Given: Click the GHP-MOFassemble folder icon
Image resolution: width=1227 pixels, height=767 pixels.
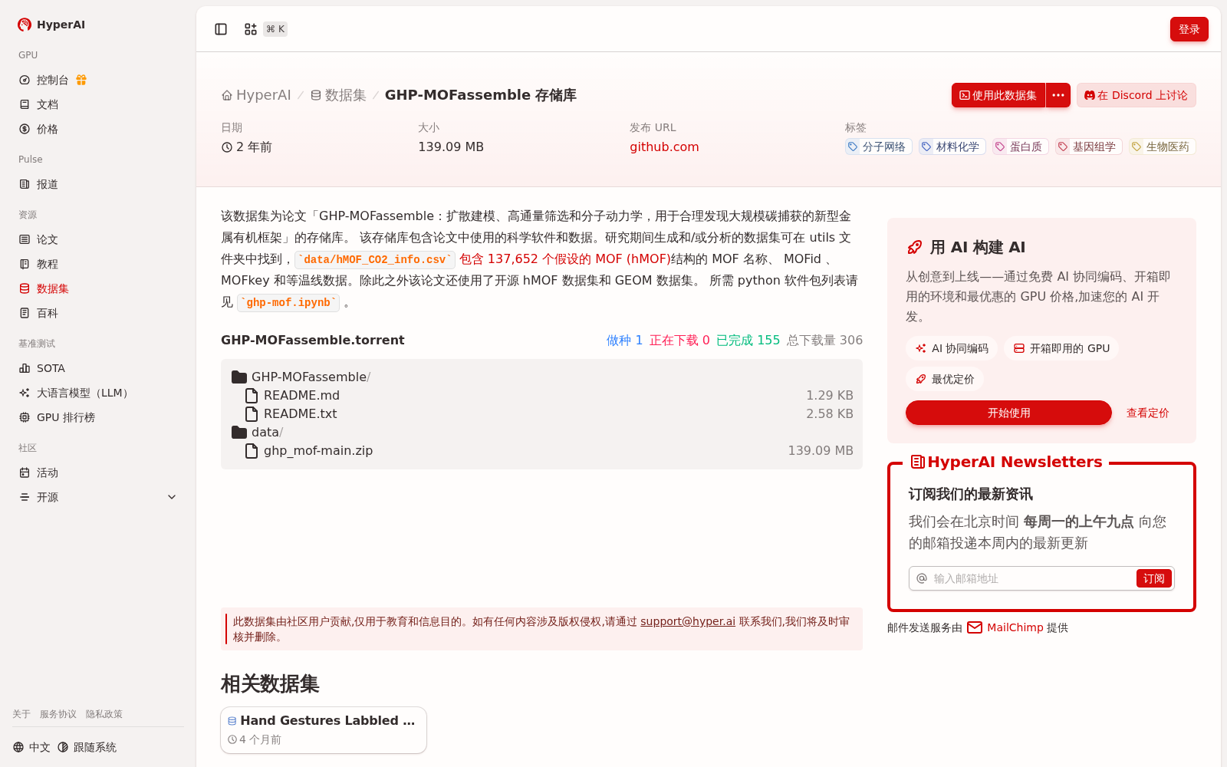Looking at the screenshot, I should point(239,377).
